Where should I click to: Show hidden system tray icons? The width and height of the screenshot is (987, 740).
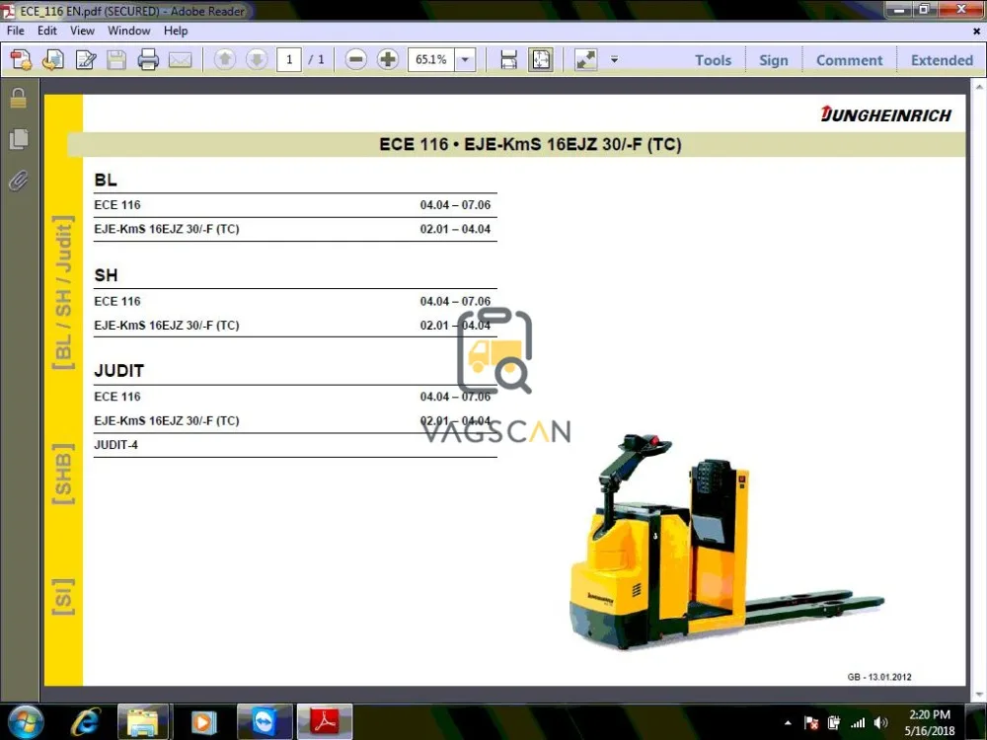point(787,723)
